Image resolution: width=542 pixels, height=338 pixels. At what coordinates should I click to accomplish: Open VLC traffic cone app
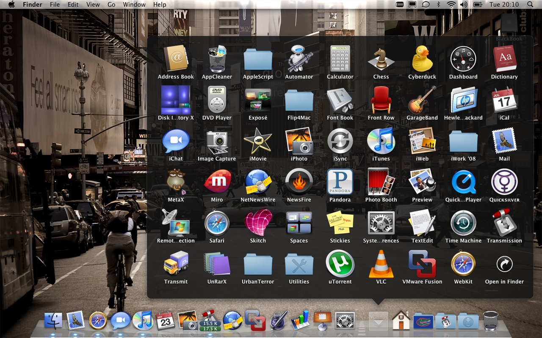click(381, 263)
